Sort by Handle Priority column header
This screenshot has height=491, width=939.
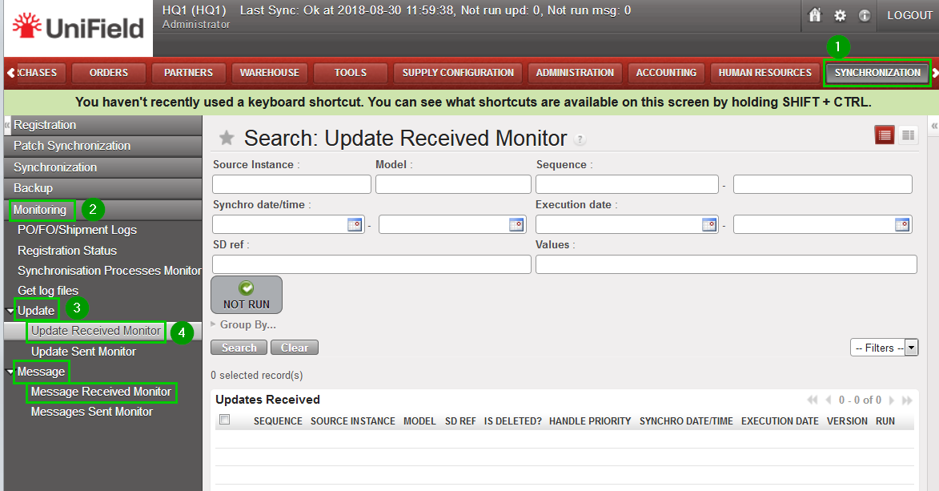click(590, 421)
